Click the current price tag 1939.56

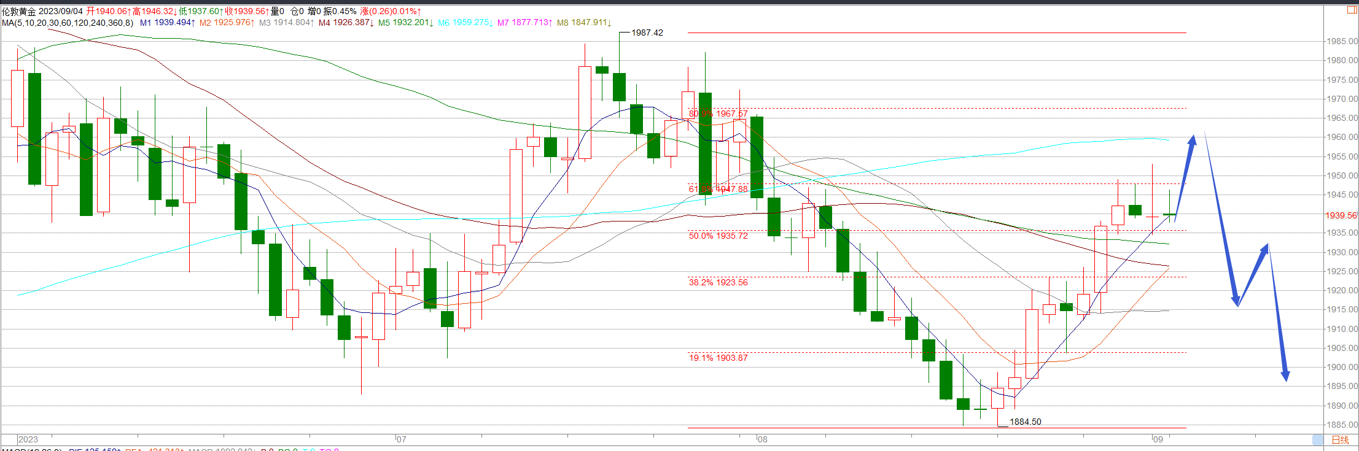[1341, 215]
